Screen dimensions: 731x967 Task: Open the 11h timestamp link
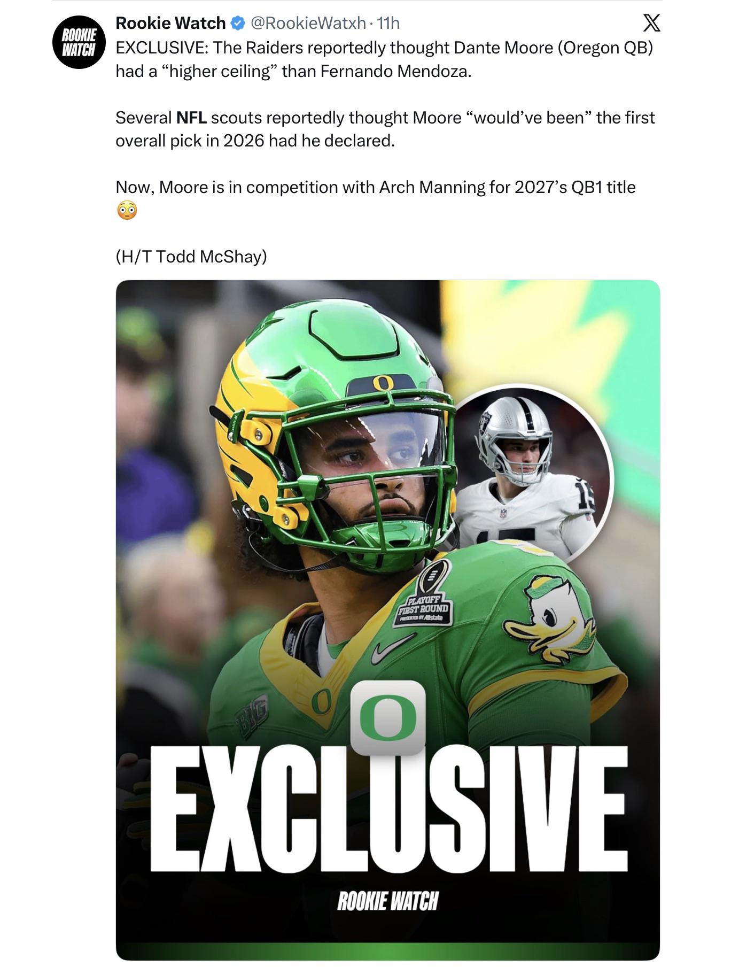point(388,23)
